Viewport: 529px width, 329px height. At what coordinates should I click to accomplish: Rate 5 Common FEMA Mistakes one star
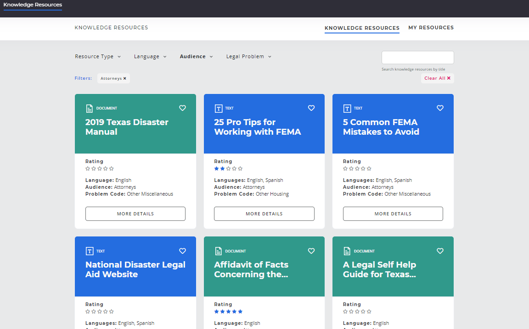click(345, 169)
